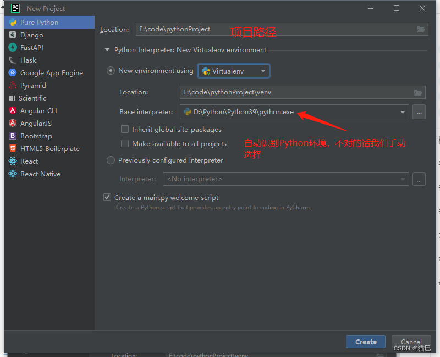Click the FastAPI project icon
440x357 pixels.
pos(13,47)
